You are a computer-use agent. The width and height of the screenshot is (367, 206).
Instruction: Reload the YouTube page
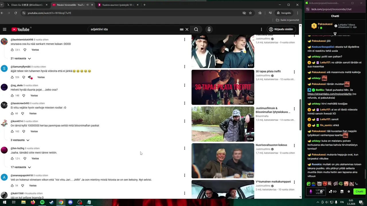click(x=15, y=13)
